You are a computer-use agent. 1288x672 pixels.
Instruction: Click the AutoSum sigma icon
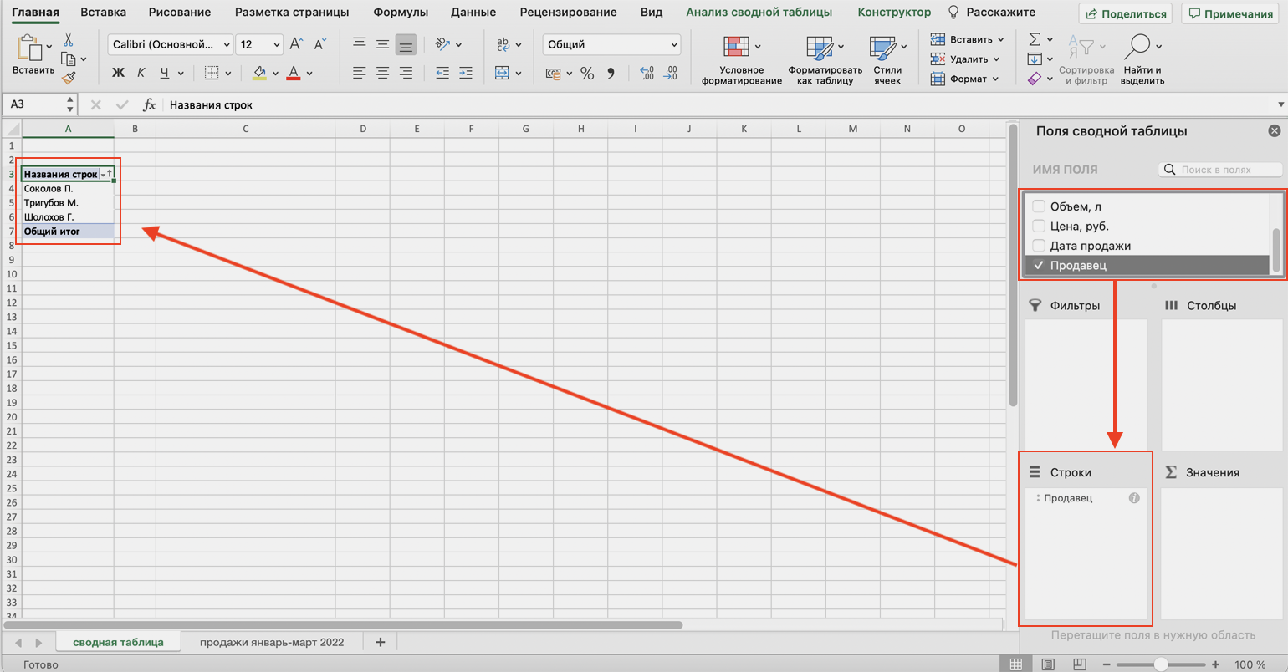[x=1035, y=39]
